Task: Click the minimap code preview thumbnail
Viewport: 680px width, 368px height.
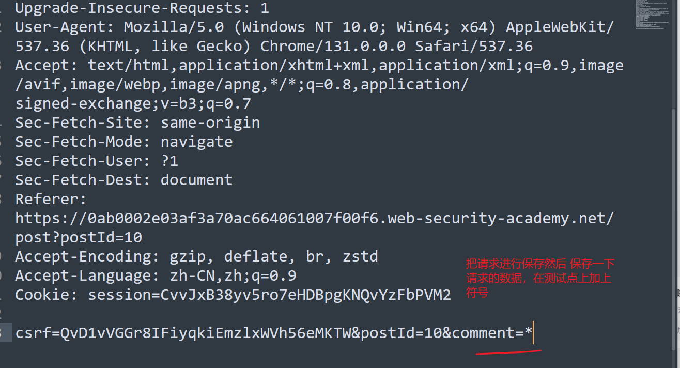Action: tap(651, 14)
